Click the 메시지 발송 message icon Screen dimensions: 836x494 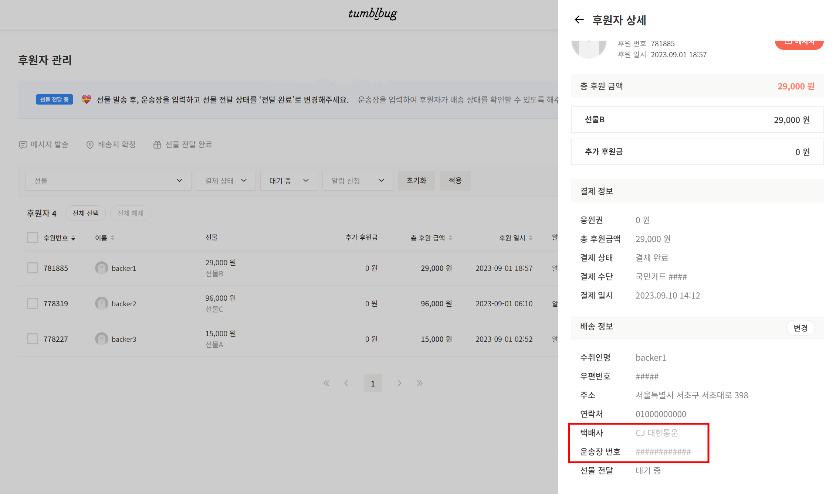click(x=23, y=145)
